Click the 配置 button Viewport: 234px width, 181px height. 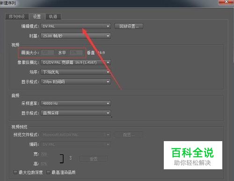tap(129, 135)
